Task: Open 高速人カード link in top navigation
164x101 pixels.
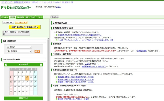Action: tap(37, 2)
